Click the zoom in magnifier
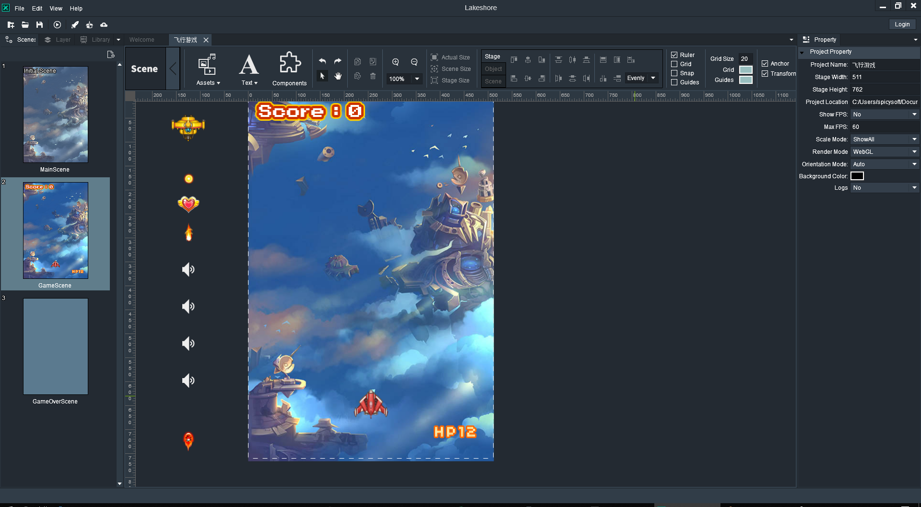This screenshot has width=921, height=507. coord(396,62)
